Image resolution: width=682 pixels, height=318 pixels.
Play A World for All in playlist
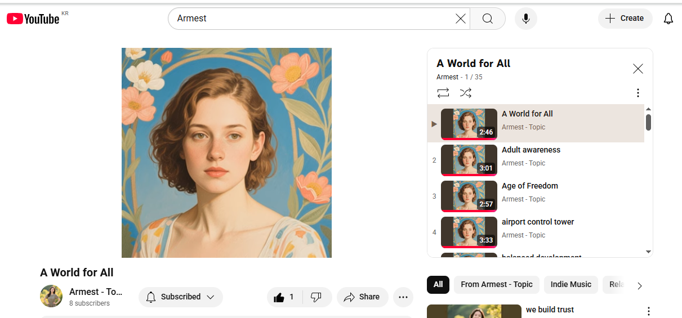536,123
